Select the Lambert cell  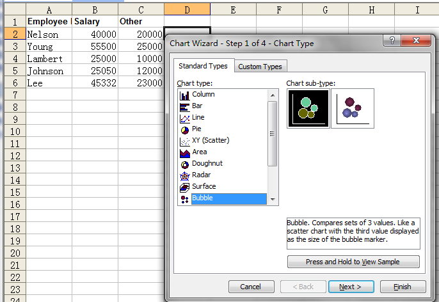click(49, 58)
